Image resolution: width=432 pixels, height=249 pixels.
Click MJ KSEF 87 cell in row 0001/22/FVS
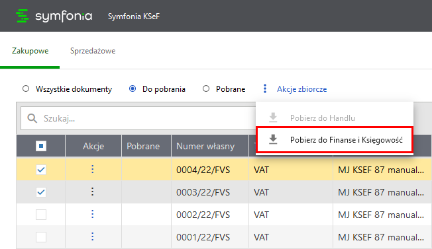382,237
